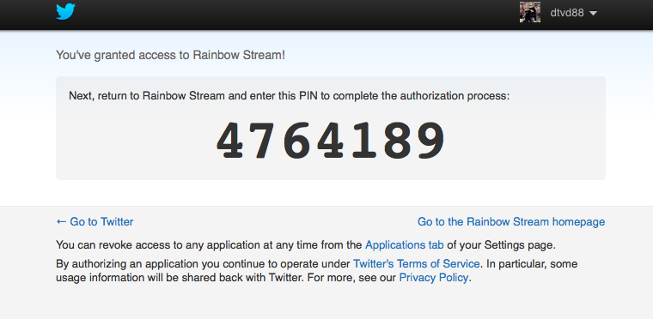Viewport: 653px width, 319px height.
Task: Click the 'You can revoke access' sentence
Action: (x=306, y=245)
